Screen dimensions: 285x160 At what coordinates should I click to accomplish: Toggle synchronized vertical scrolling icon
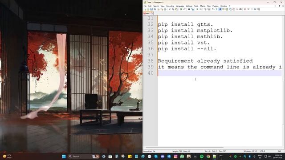[205, 9]
